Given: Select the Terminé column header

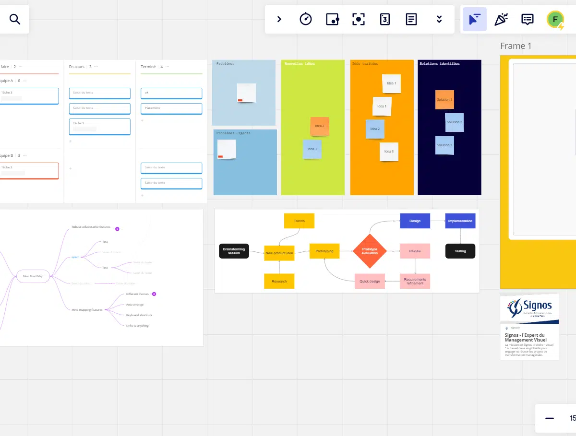Looking at the screenshot, I should 148,67.
